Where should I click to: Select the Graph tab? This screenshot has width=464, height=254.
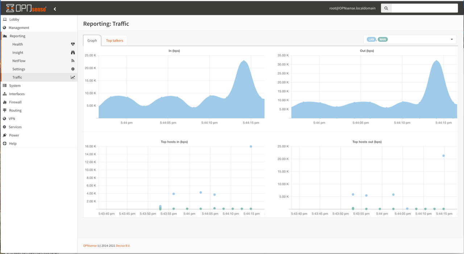[92, 41]
